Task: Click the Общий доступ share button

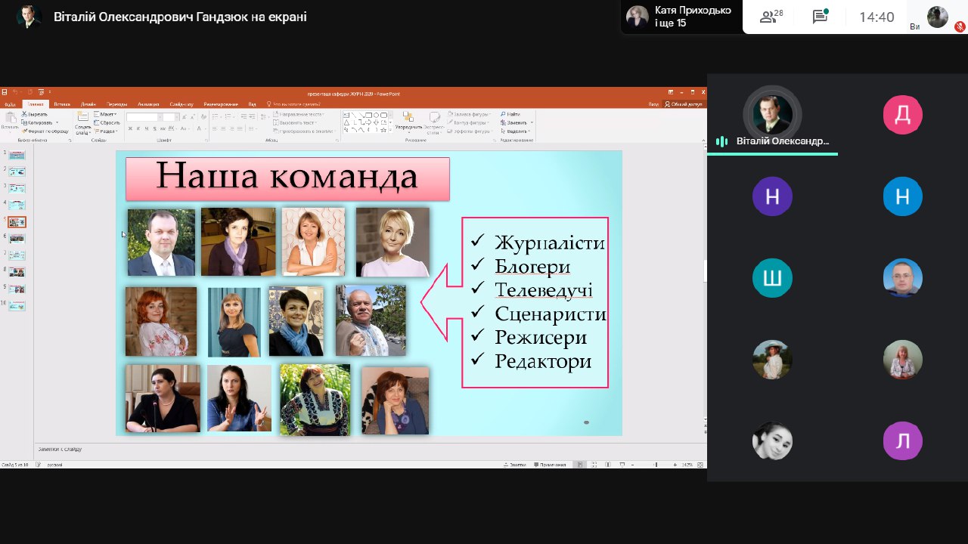Action: point(684,104)
